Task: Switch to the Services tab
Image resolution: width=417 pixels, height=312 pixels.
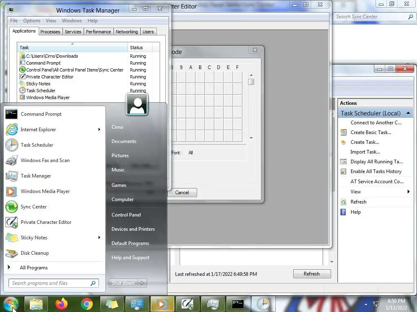Action: click(73, 32)
